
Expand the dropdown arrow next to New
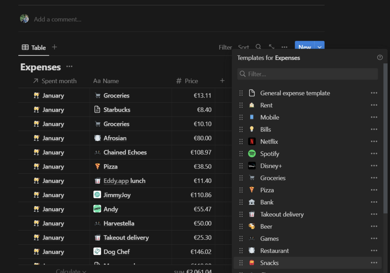tap(319, 47)
